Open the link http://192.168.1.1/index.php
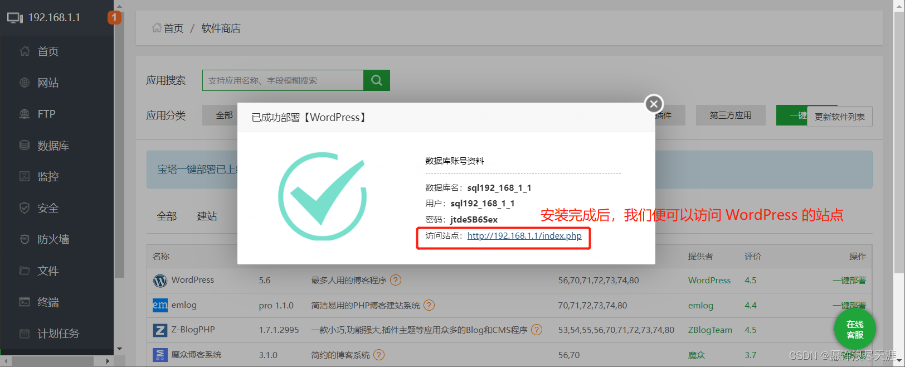Screen dimensions: 905x367 coord(524,236)
